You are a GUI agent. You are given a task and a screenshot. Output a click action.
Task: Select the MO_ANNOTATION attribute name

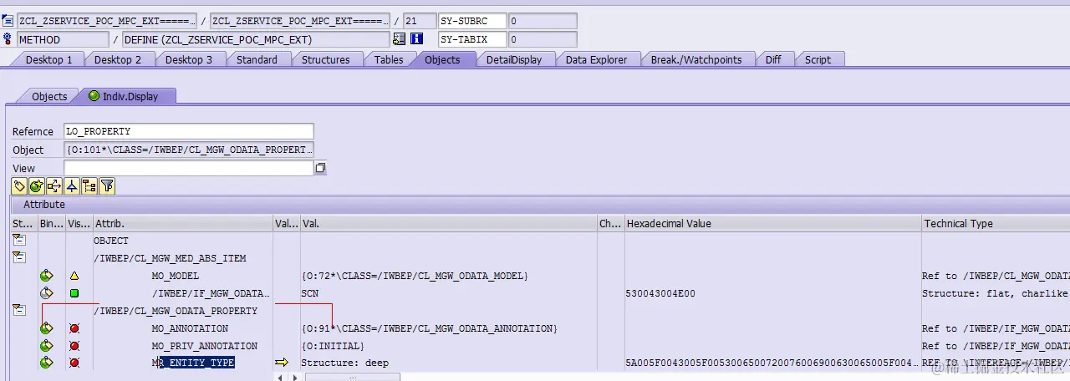(190, 328)
